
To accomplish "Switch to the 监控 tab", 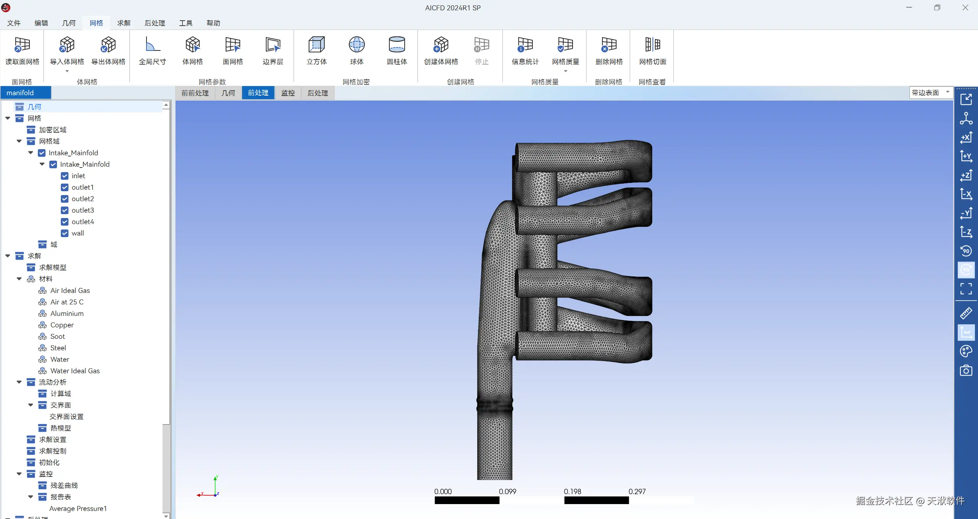I will coord(288,93).
